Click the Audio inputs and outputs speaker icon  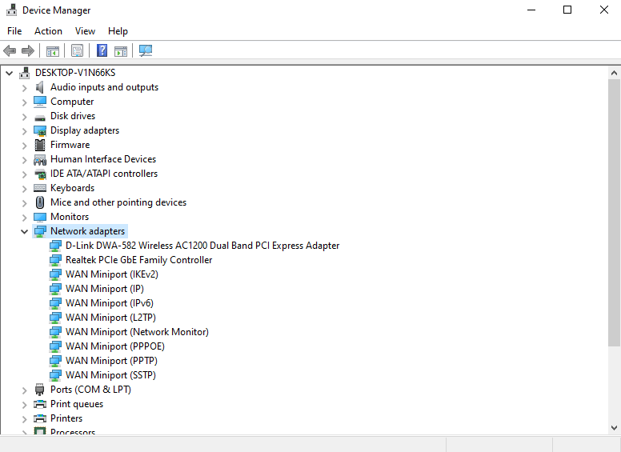tap(39, 87)
